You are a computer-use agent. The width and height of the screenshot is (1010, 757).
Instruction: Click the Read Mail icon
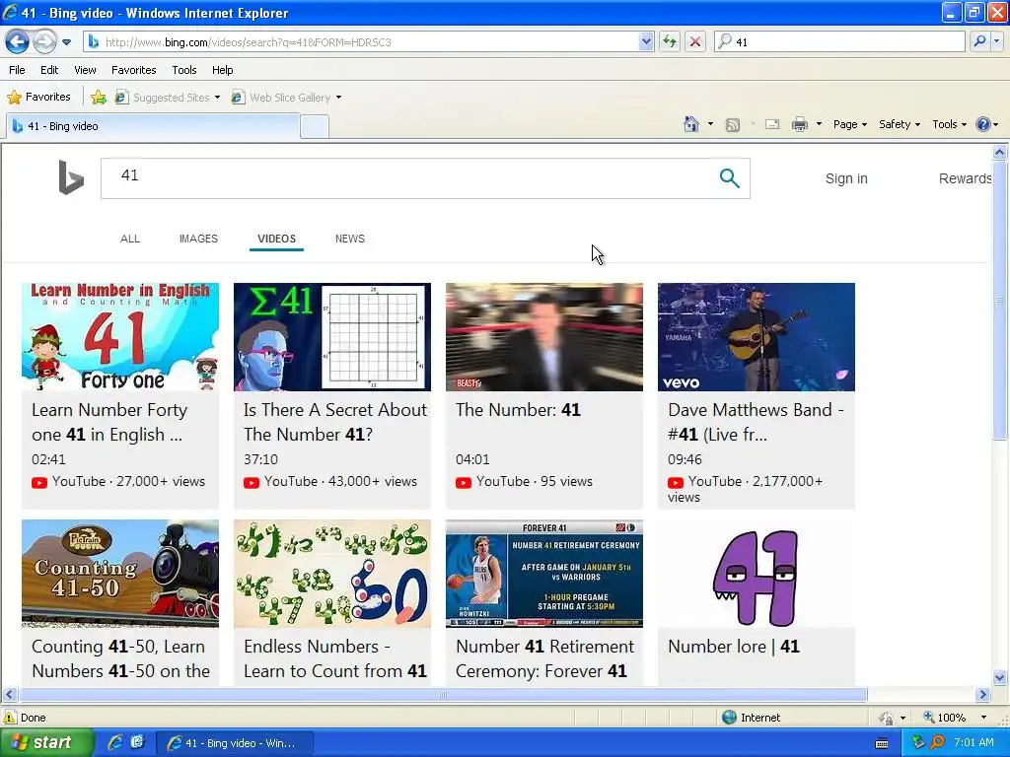[772, 124]
